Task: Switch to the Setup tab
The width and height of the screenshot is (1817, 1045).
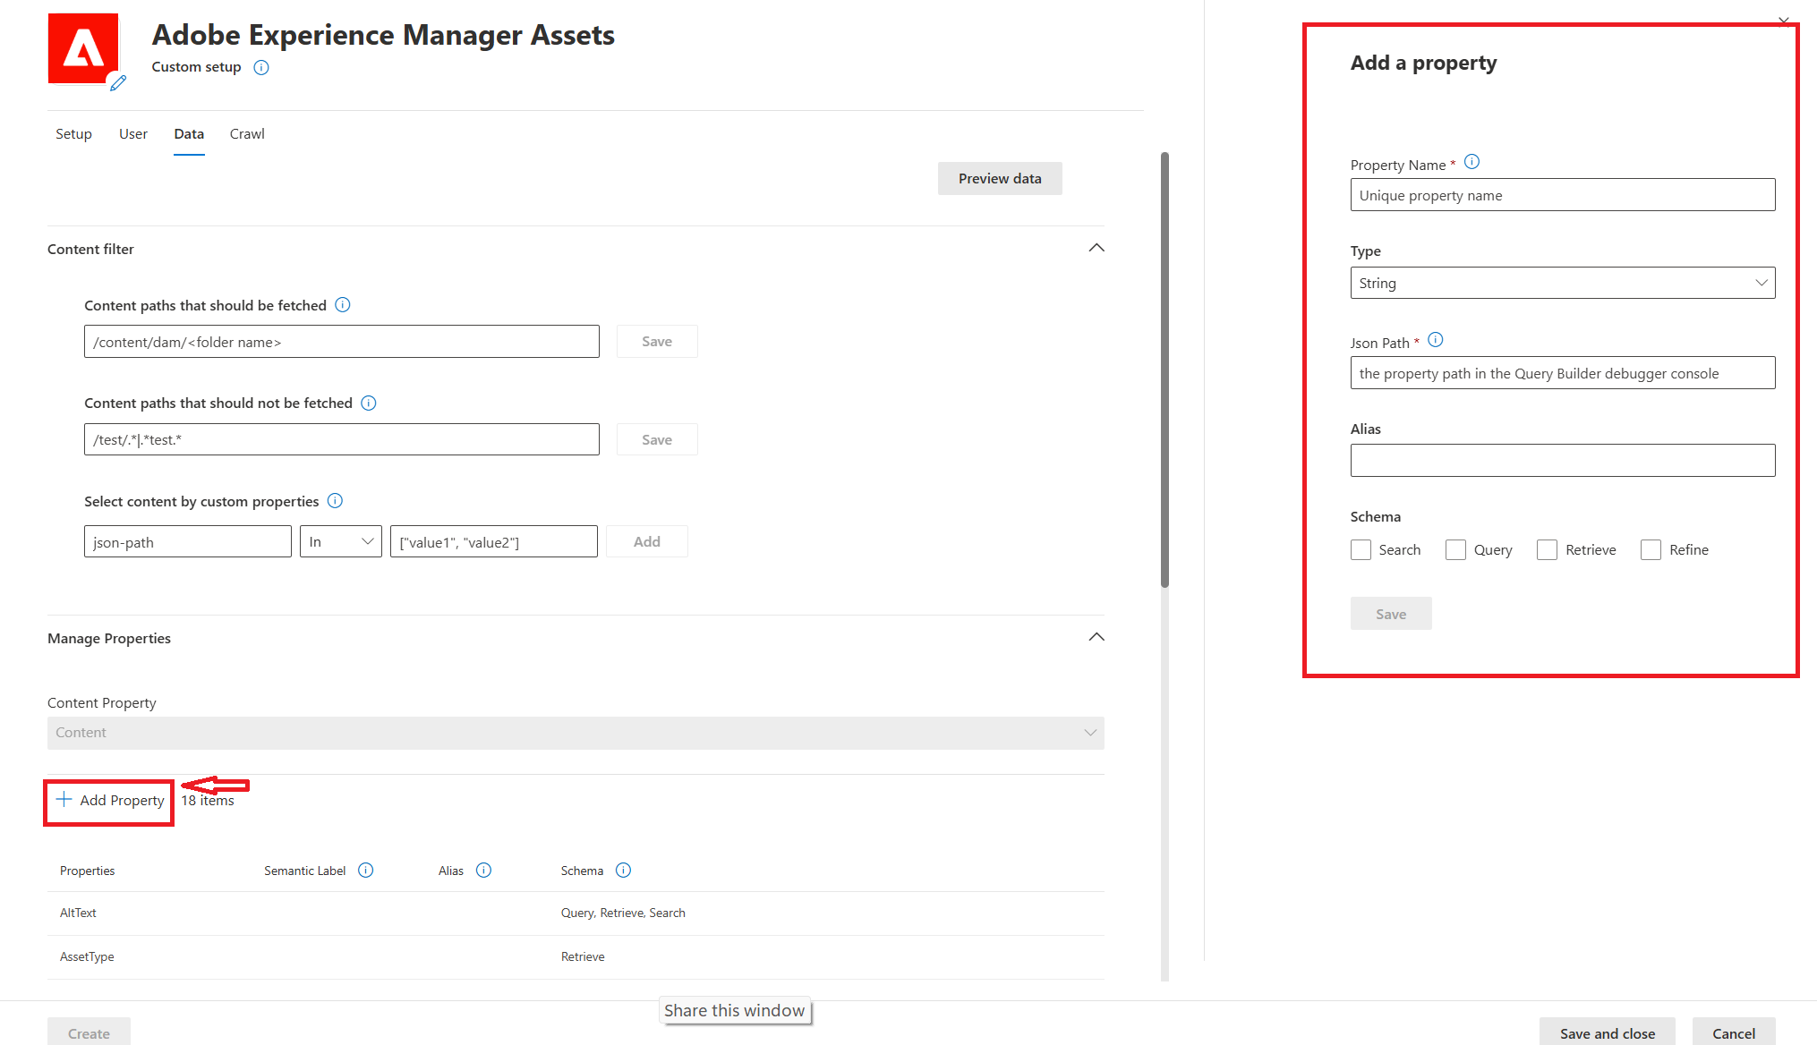Action: (73, 133)
